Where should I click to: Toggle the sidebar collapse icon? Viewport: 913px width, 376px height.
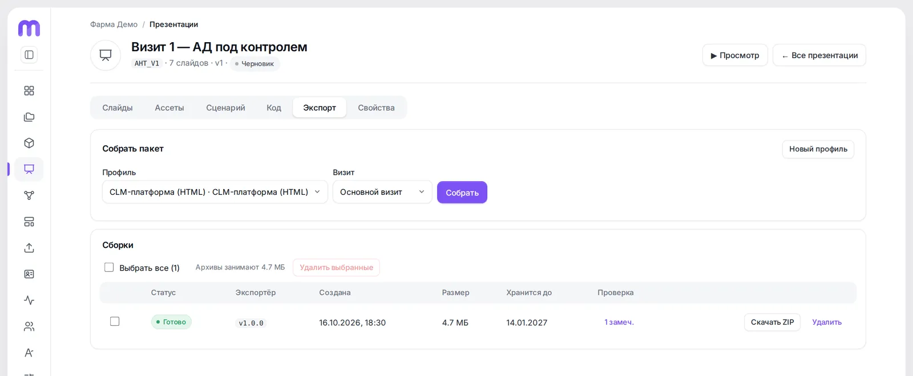click(x=29, y=55)
